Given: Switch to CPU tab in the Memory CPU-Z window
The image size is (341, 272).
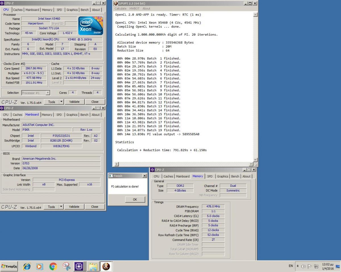Looking at the screenshot, I should 157,176.
